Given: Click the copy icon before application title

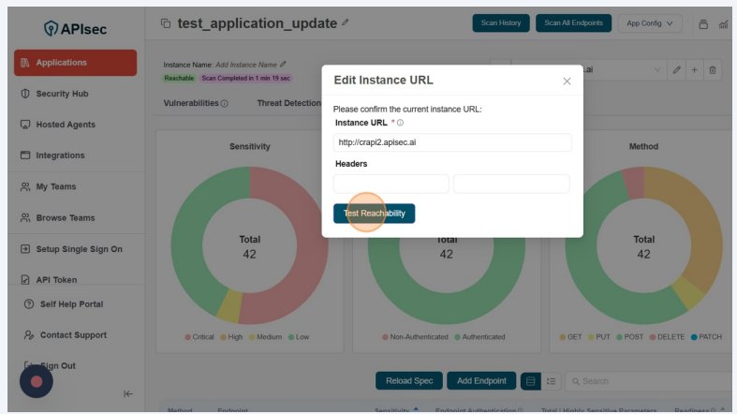Looking at the screenshot, I should click(166, 22).
